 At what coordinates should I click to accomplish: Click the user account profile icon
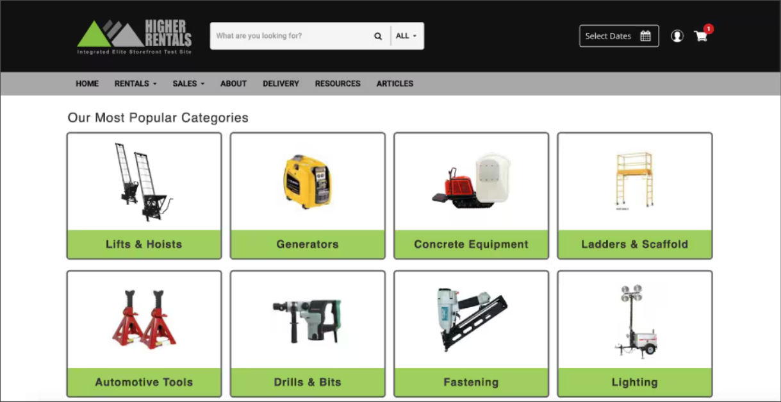click(x=677, y=37)
